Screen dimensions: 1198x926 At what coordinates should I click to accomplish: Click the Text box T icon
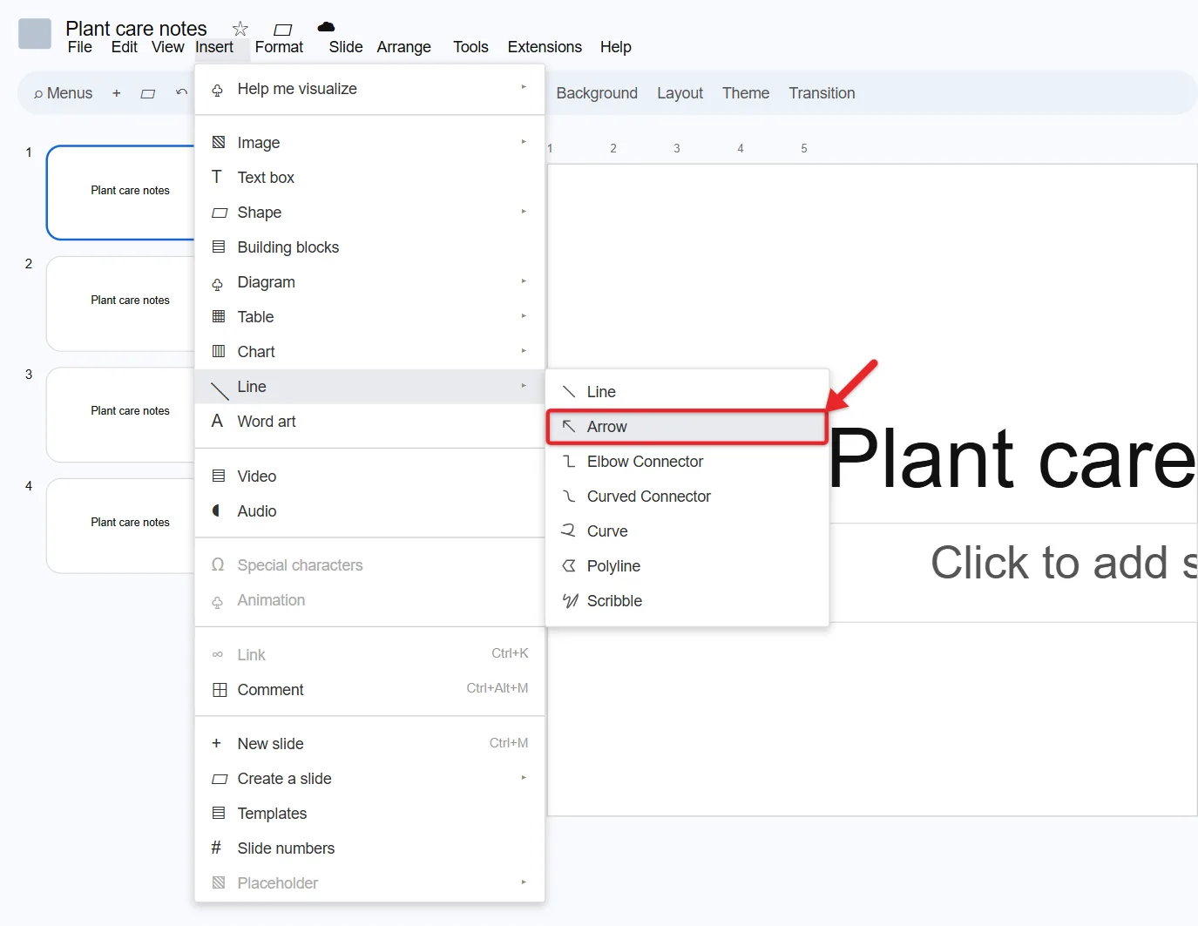pos(217,177)
